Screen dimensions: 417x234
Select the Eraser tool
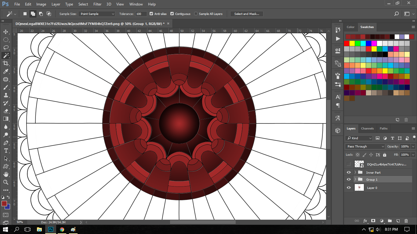(6, 111)
